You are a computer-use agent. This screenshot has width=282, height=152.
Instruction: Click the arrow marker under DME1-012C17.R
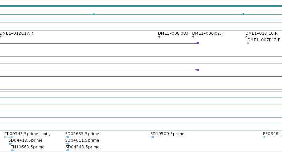(1, 37)
